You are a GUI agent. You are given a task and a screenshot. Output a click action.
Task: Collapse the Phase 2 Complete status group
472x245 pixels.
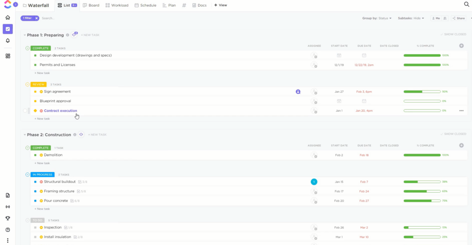coord(27,148)
